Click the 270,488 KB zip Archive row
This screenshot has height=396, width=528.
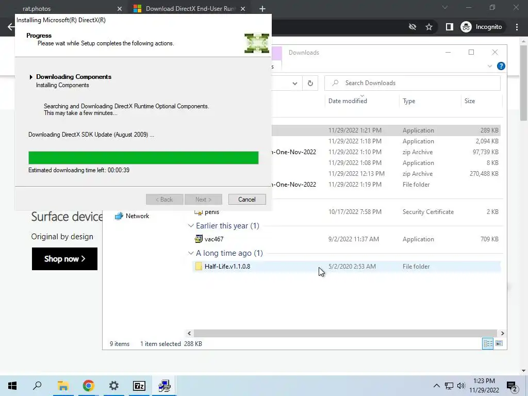[386, 173]
